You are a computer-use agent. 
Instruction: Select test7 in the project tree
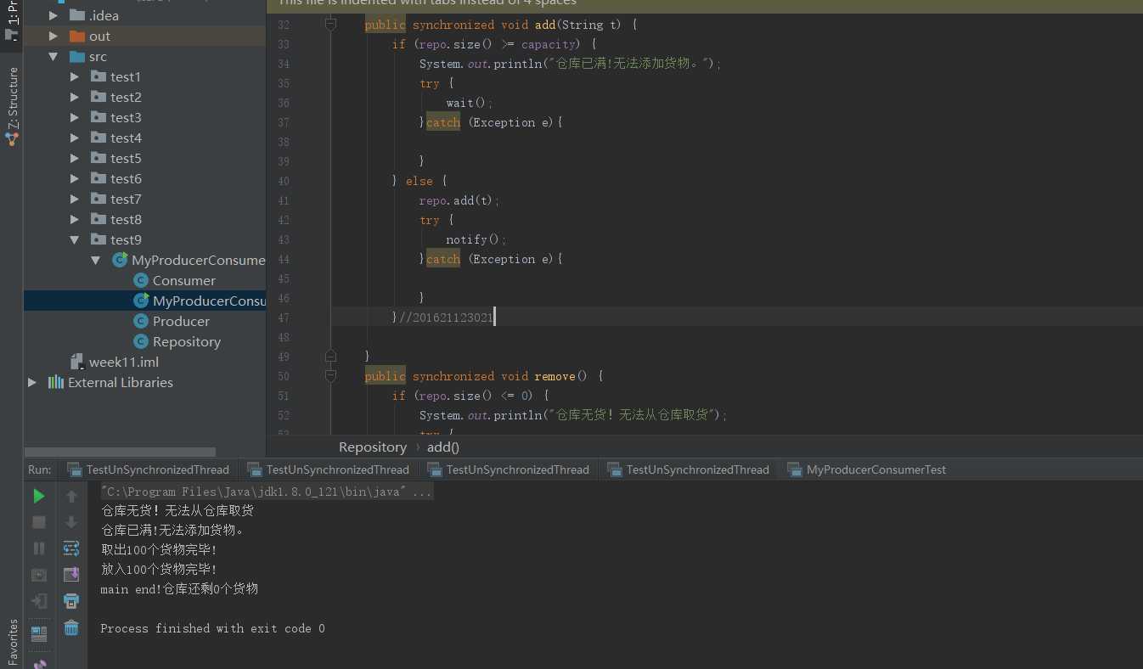126,199
